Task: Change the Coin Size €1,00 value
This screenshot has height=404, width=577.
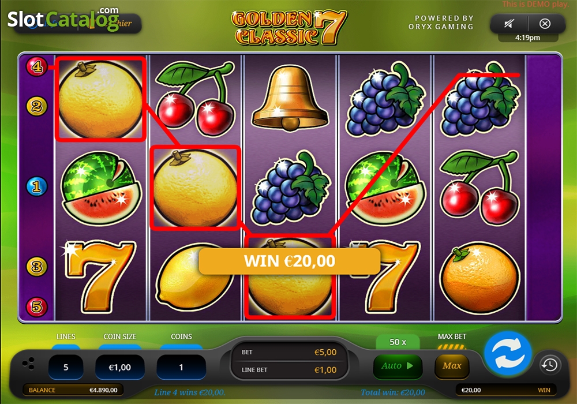Action: [x=120, y=367]
